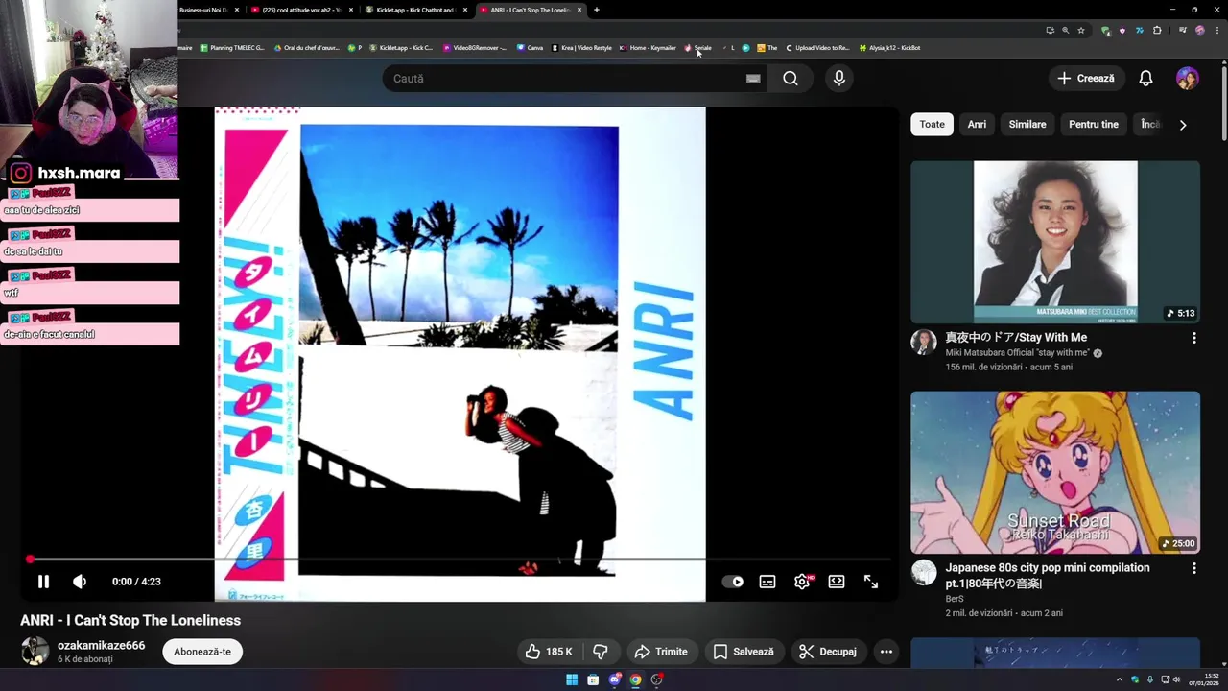
Task: Open Stay With Me video thumbnail
Action: click(1055, 242)
